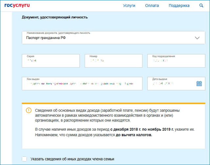Click the orange exclamation warning icon
This screenshot has height=165, width=210.
click(29, 110)
